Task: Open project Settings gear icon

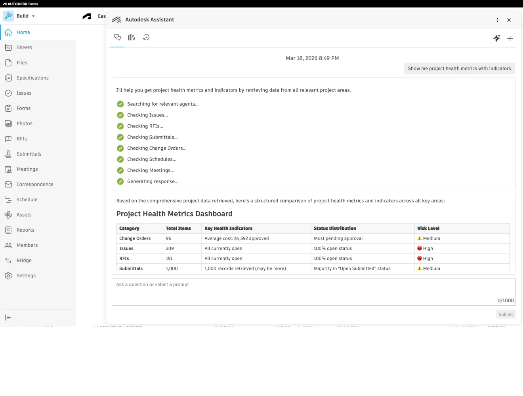Action: [x=8, y=276]
